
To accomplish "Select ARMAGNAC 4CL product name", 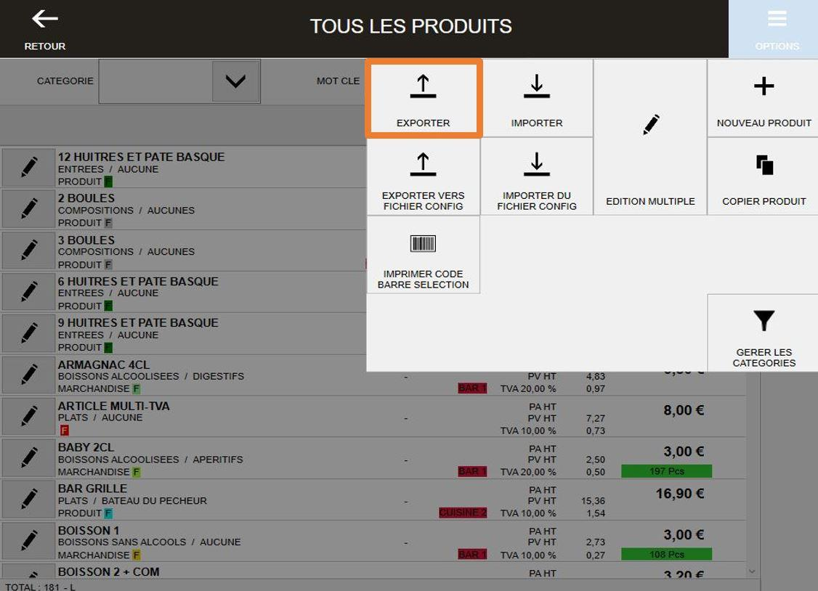I will pos(104,364).
